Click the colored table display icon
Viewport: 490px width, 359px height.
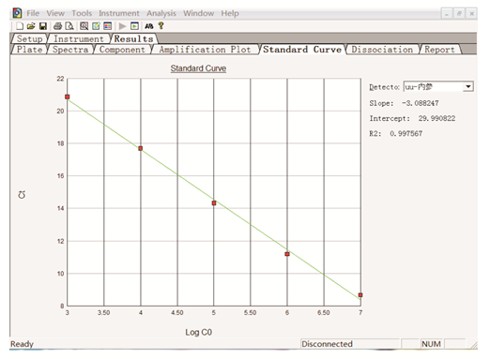tap(108, 26)
